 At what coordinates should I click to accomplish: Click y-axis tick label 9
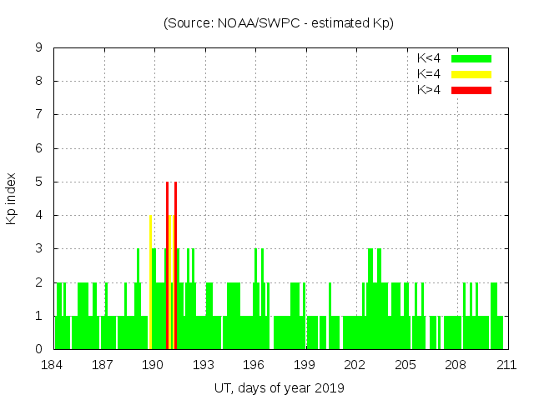[39, 47]
